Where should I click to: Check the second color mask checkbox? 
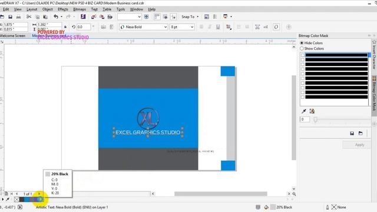coord(303,60)
